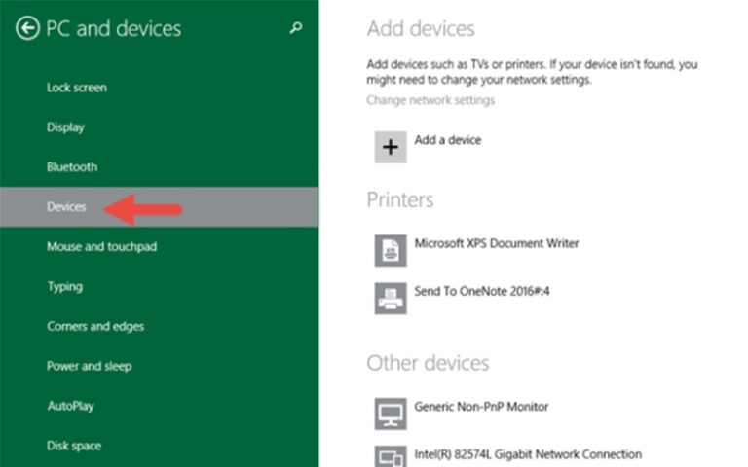Open Disk space settings
Screen dimensions: 748x467
click(x=74, y=446)
